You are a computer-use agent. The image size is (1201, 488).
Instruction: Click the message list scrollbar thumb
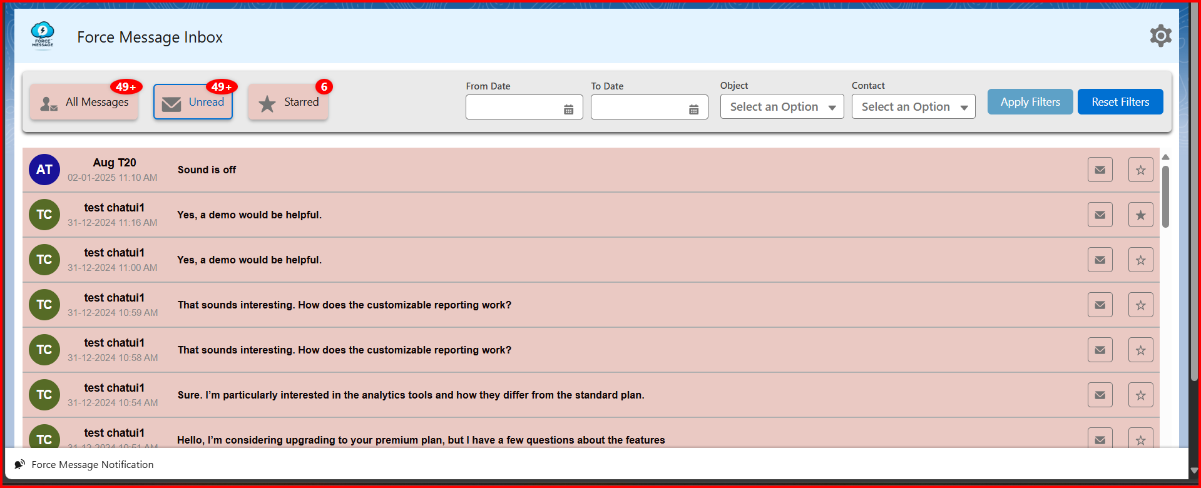1165,196
